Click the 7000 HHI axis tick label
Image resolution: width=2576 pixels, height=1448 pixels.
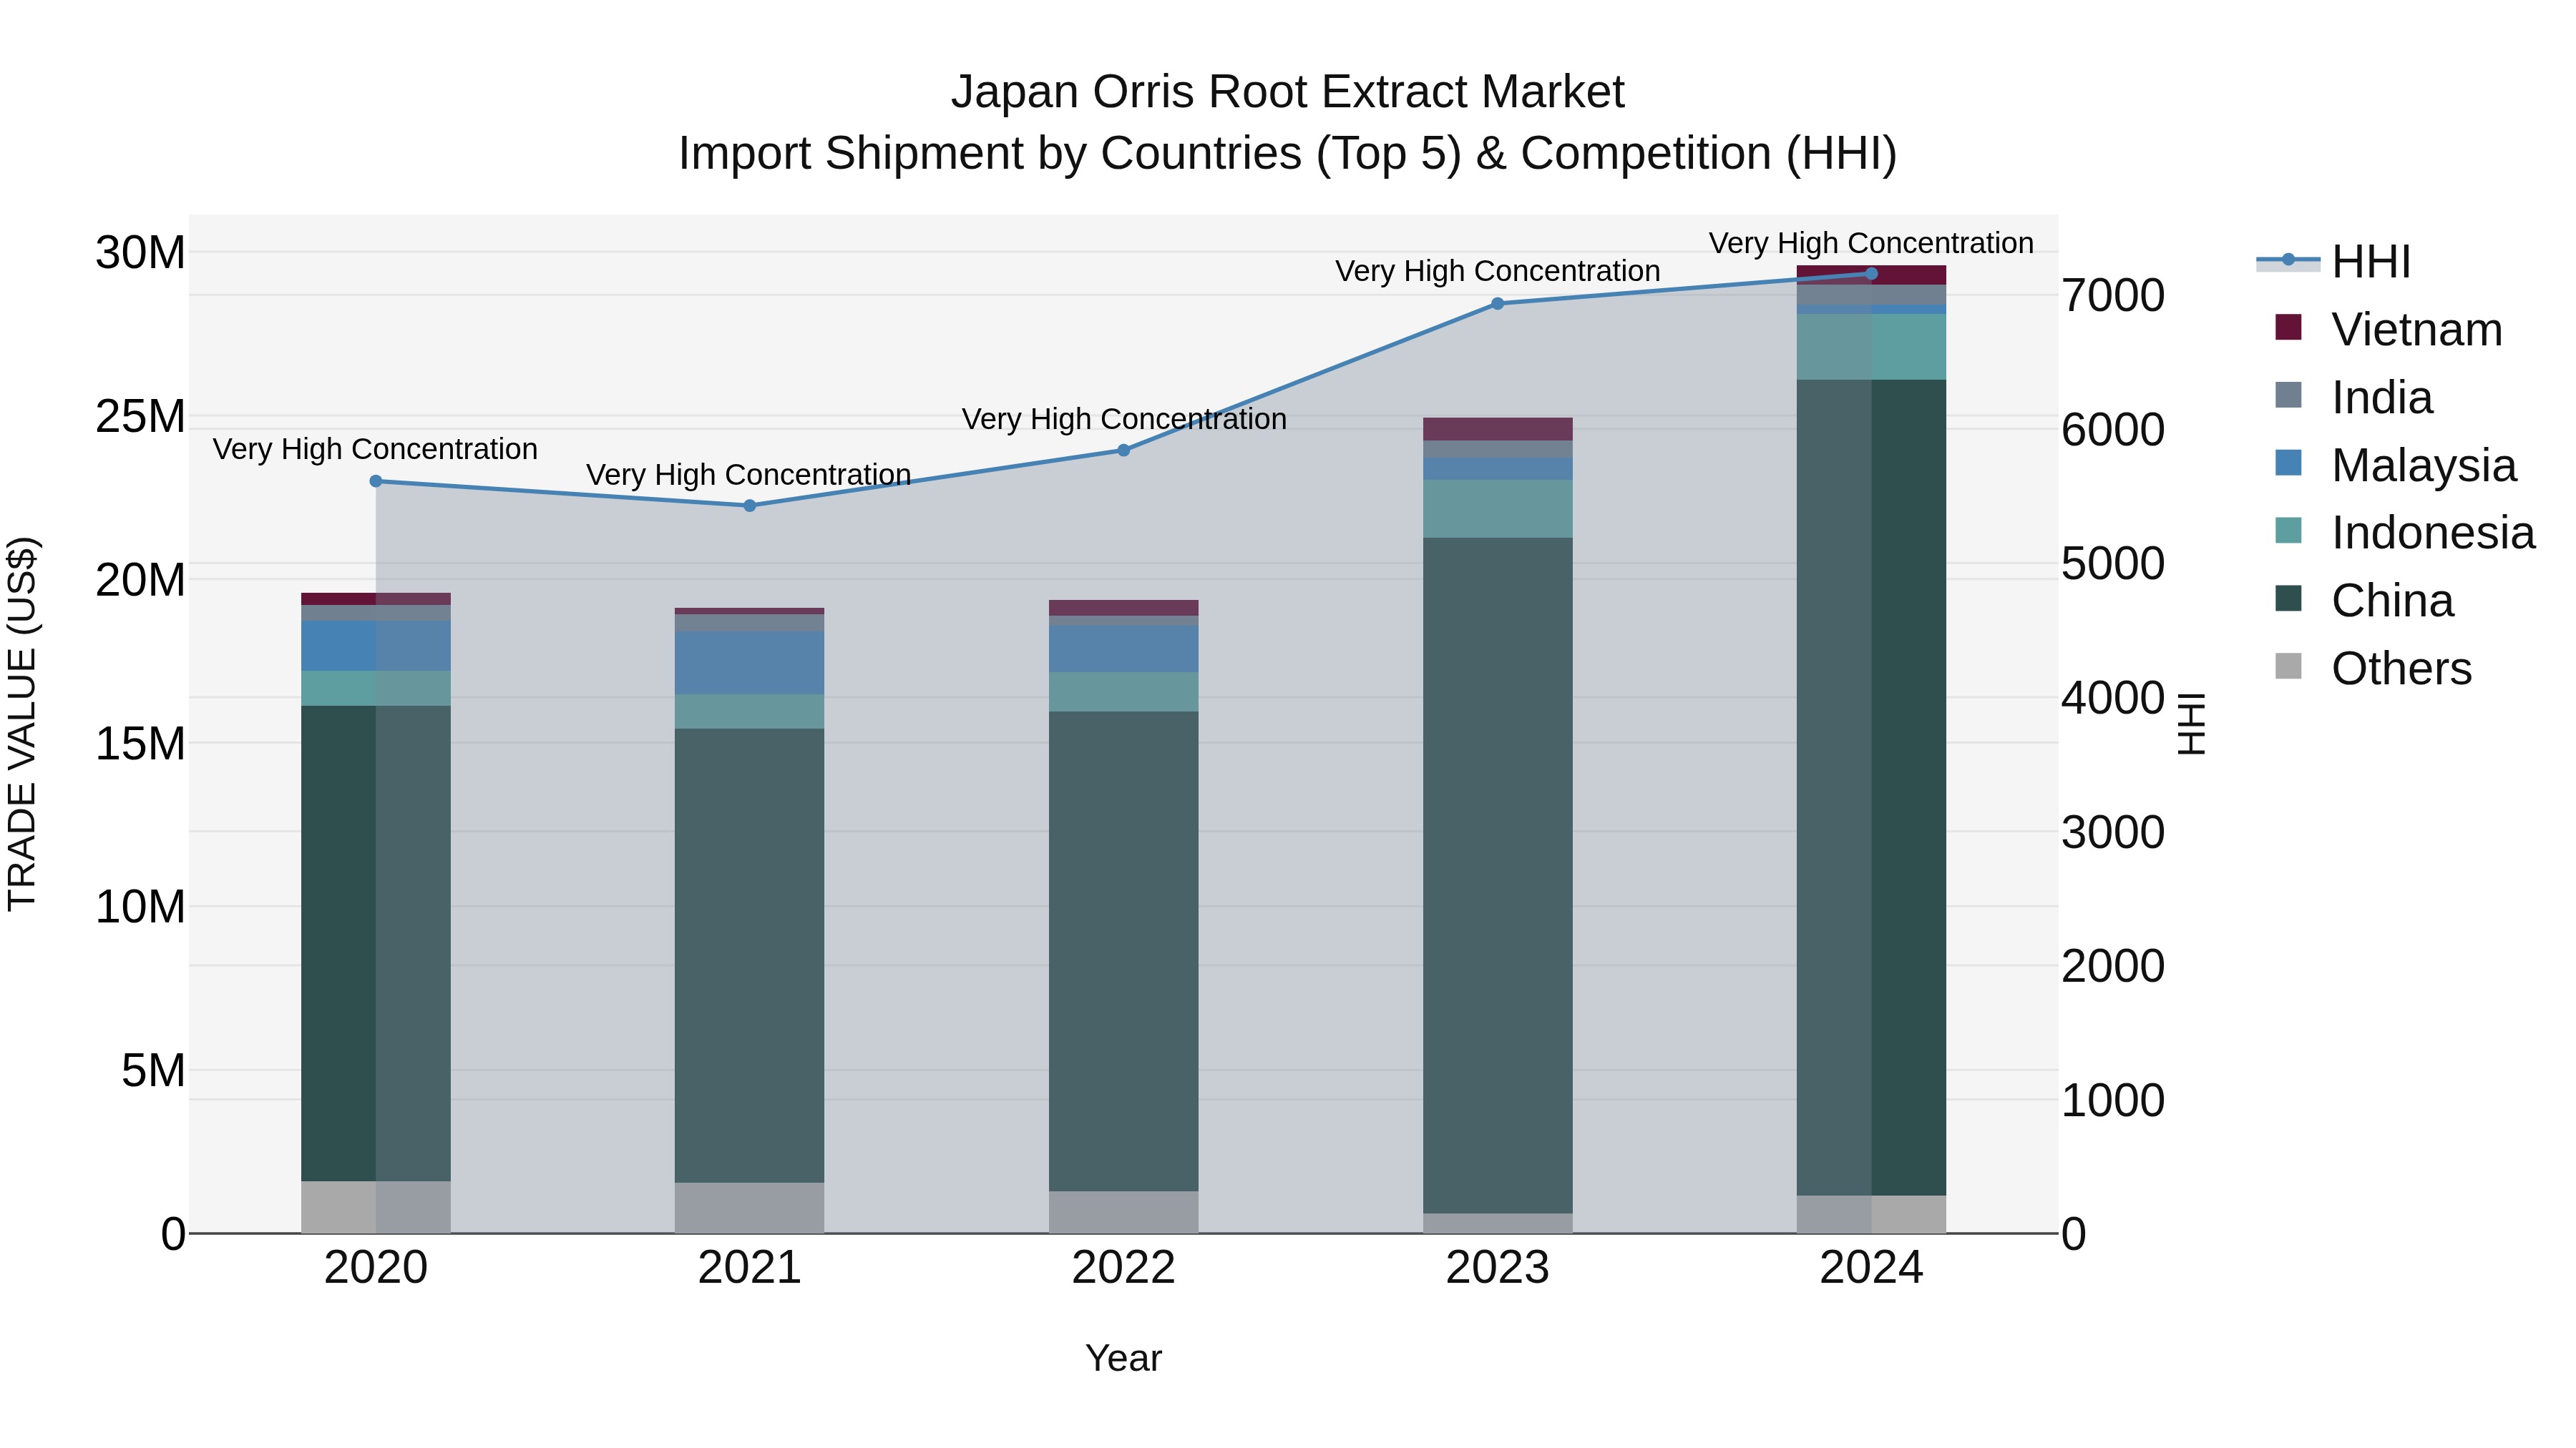pyautogui.click(x=2113, y=296)
